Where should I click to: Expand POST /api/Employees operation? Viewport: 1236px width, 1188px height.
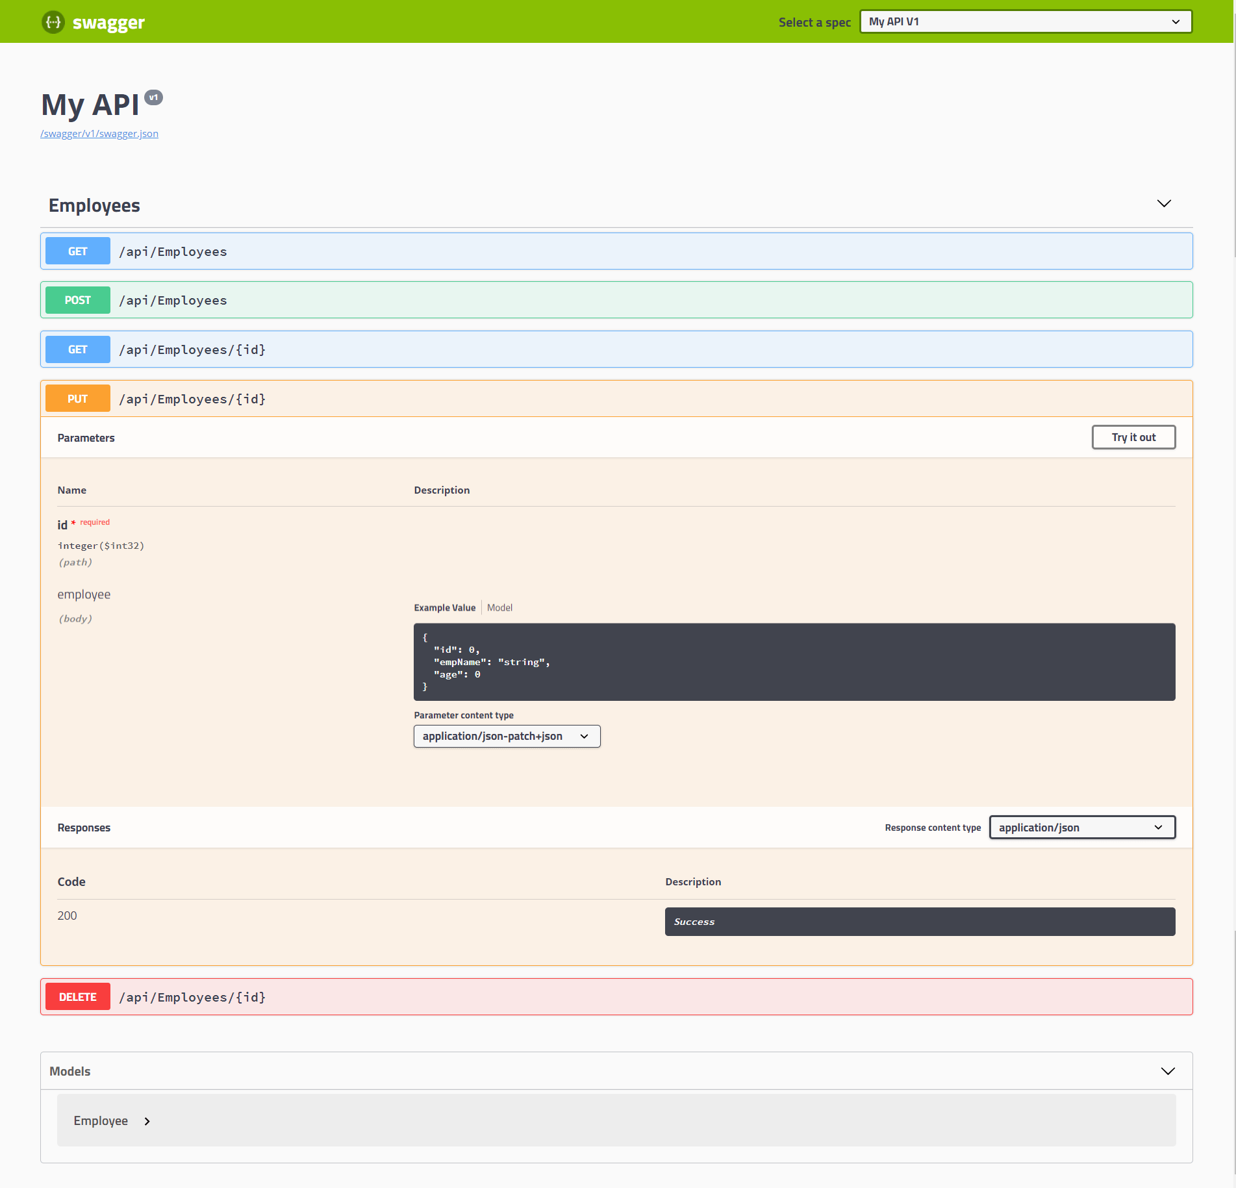[x=616, y=300]
